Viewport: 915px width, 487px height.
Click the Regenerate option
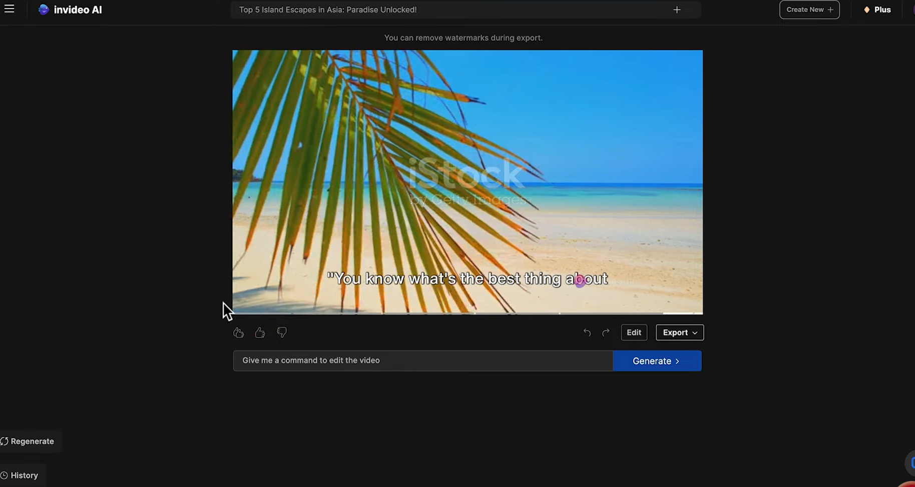pos(29,441)
